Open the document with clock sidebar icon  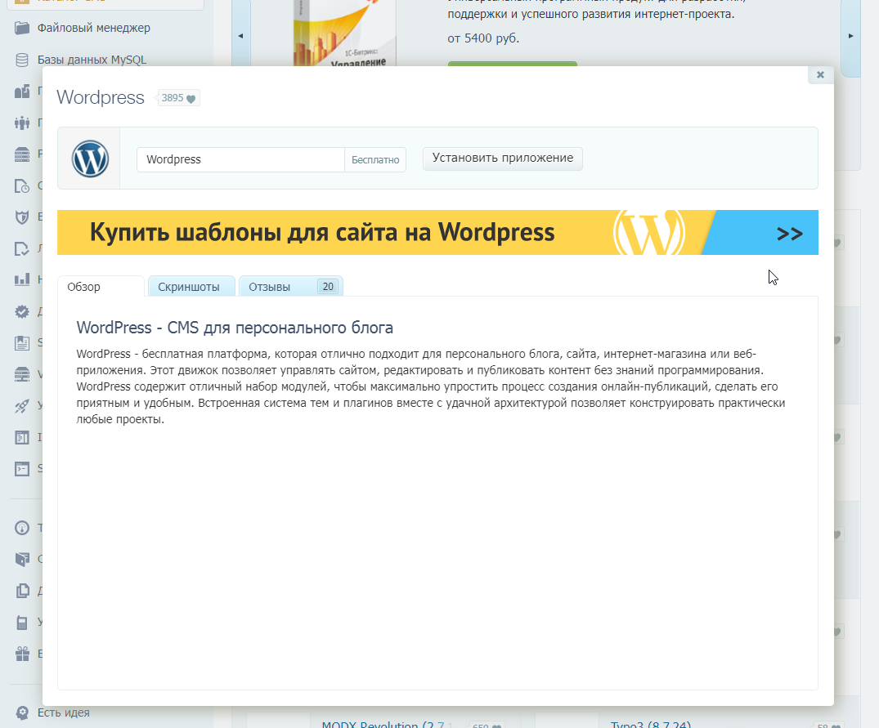click(22, 186)
